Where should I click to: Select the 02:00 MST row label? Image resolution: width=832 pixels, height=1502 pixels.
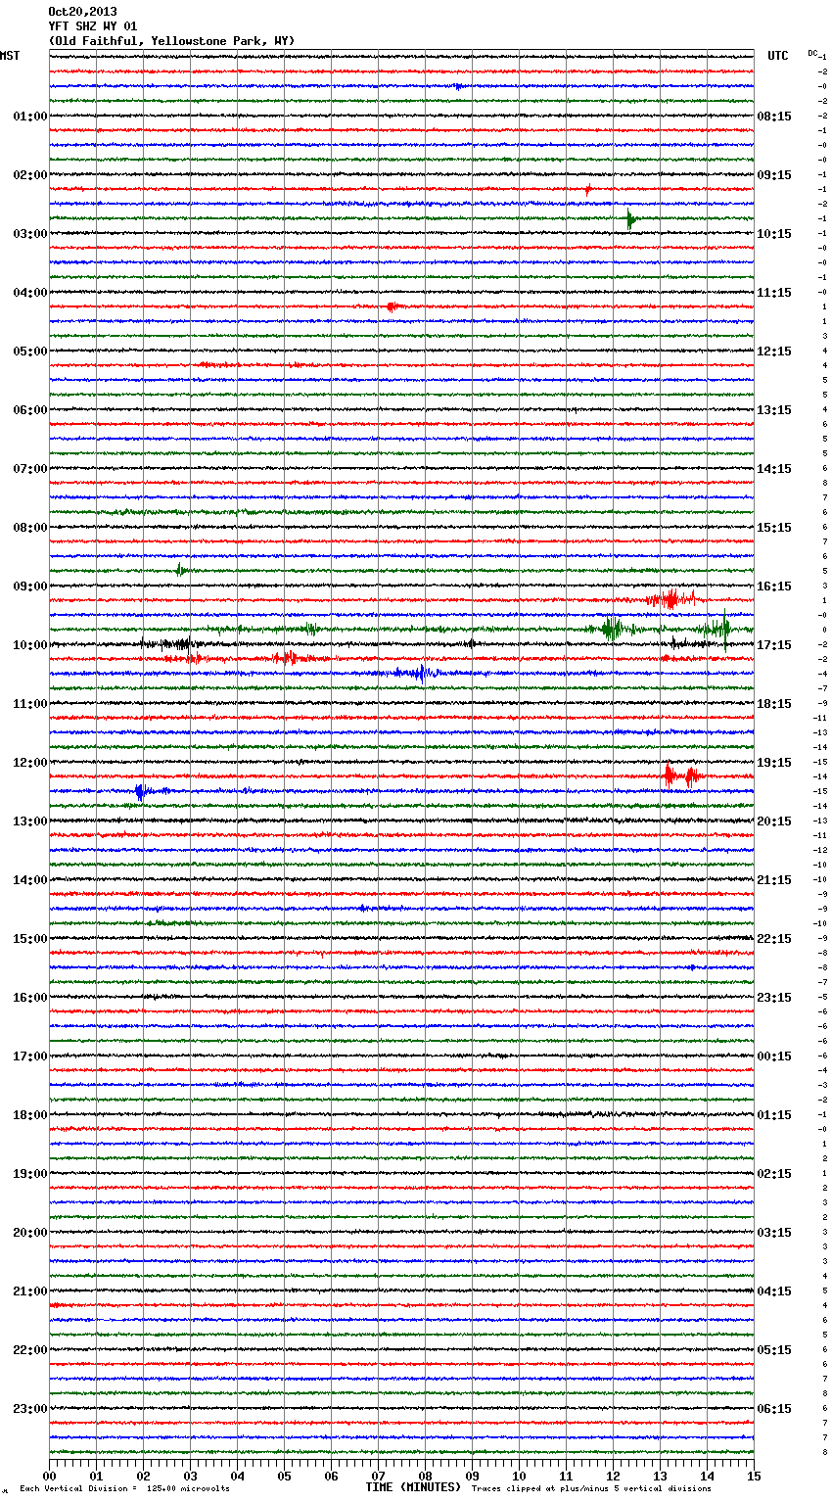[x=29, y=175]
